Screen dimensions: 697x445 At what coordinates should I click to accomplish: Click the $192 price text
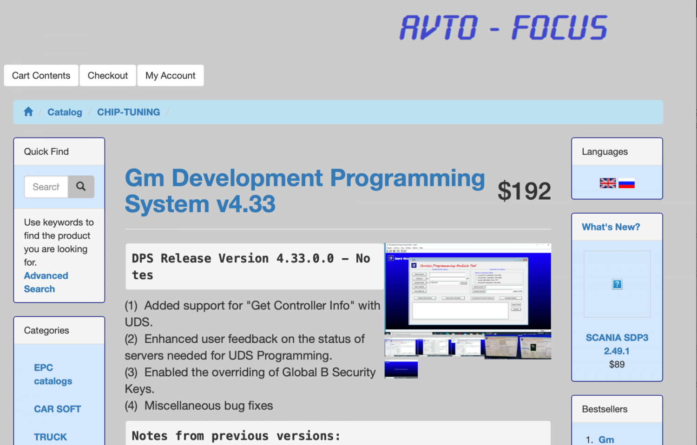(x=524, y=191)
